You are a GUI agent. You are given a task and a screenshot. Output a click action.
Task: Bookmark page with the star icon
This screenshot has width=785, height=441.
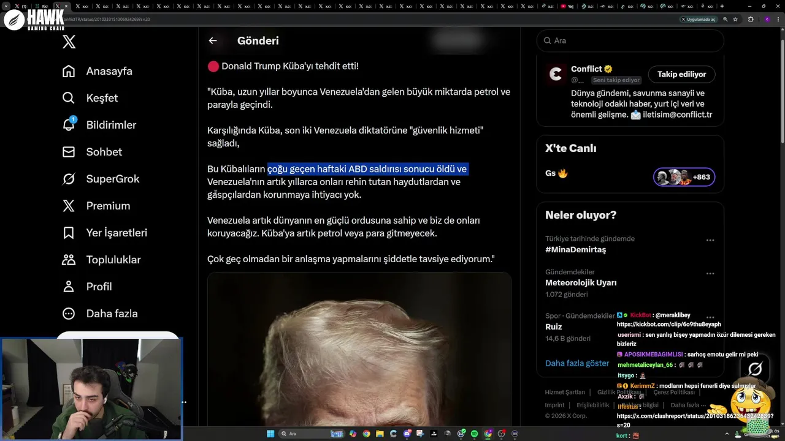point(735,19)
